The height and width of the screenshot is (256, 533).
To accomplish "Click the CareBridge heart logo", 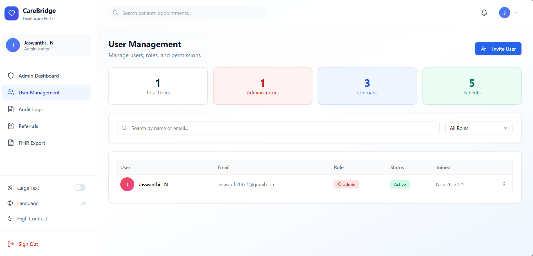I will pos(12,13).
